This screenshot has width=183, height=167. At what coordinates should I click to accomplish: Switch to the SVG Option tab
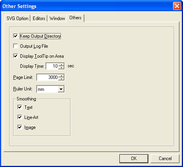click(17, 18)
